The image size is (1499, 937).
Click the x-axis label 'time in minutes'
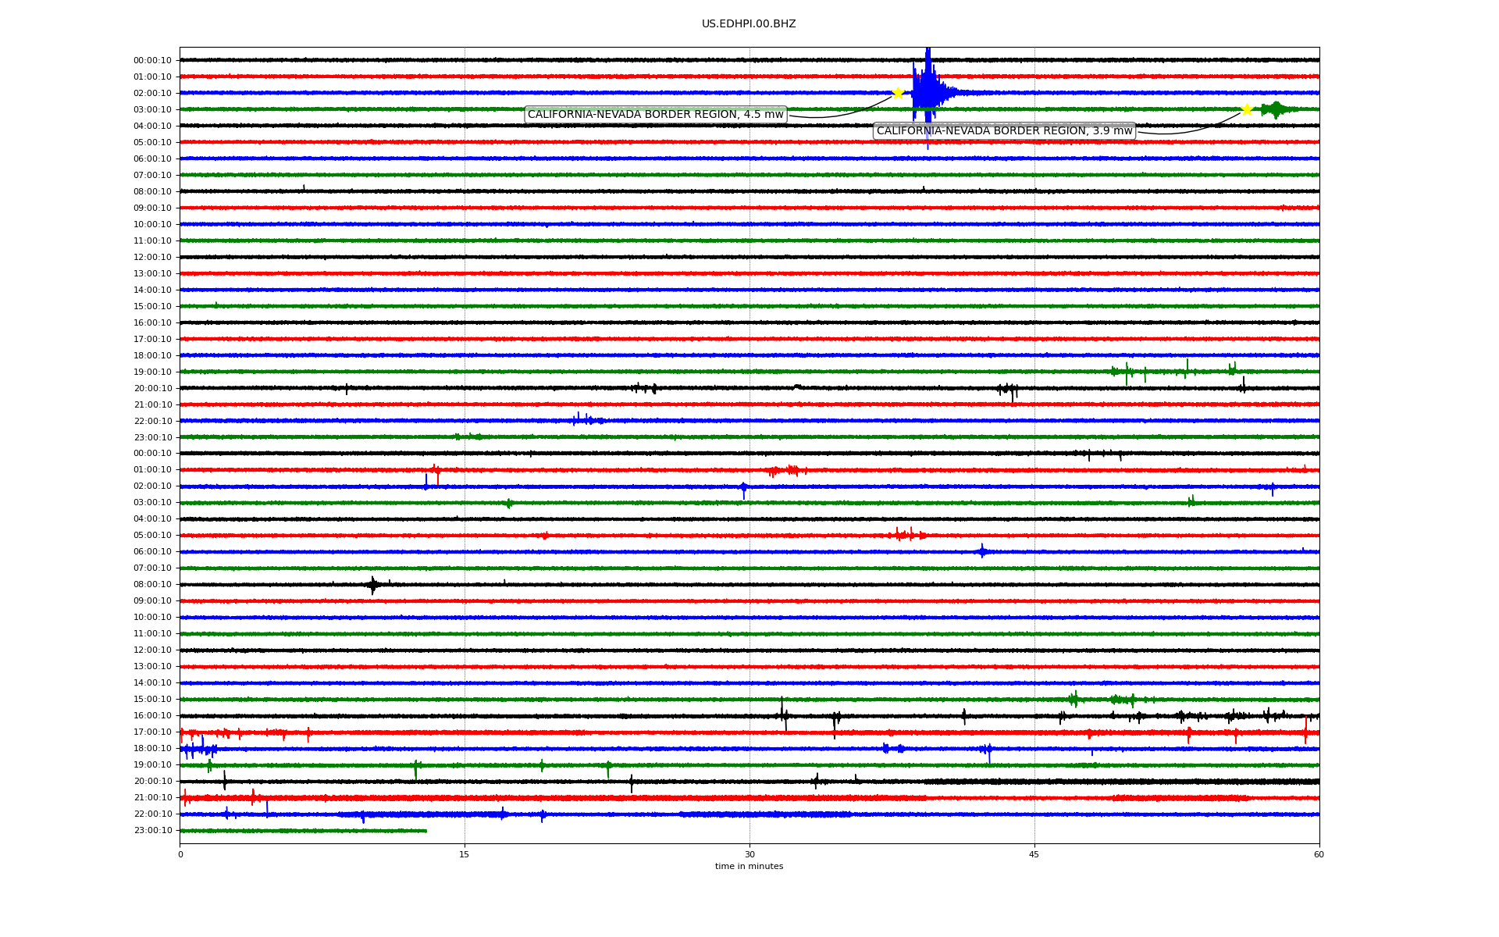click(x=749, y=866)
